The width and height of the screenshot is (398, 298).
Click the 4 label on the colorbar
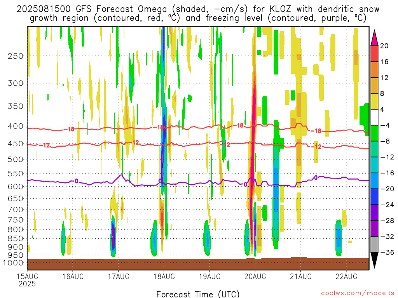(382, 109)
